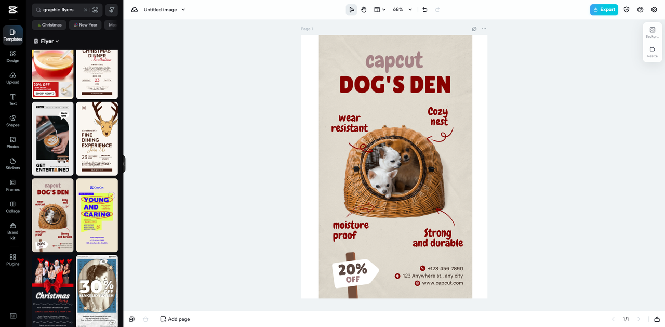Viewport: 665px width, 327px height.
Task: Click the keyboard shortcuts icon
Action: (x=13, y=316)
